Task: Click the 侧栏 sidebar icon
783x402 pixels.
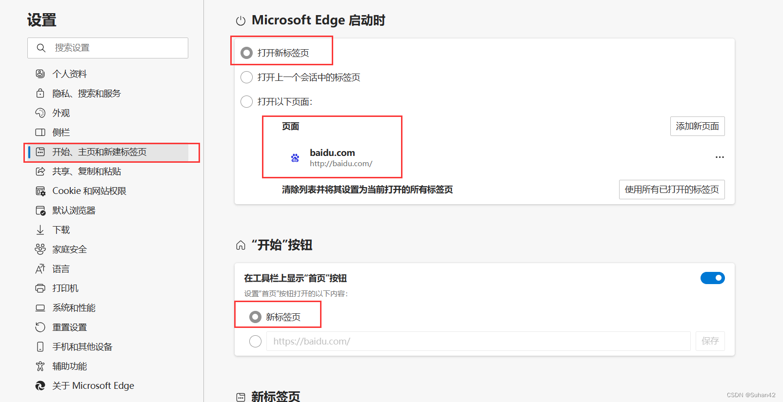Action: pyautogui.click(x=40, y=132)
